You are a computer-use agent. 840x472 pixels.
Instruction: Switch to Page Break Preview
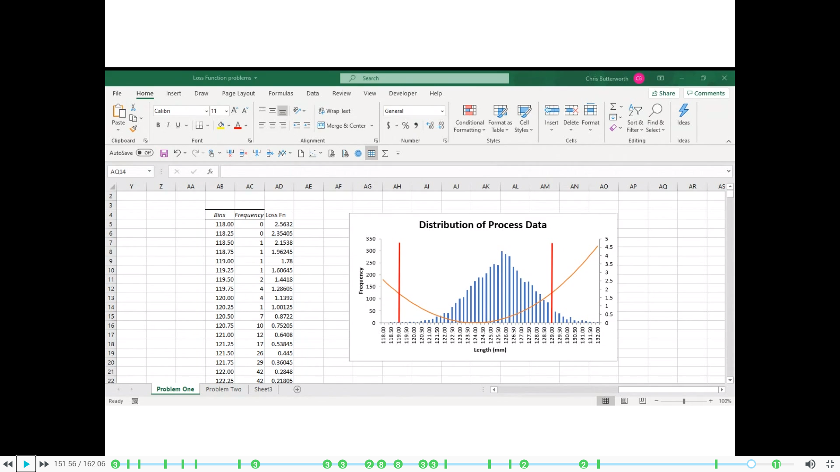[643, 401]
